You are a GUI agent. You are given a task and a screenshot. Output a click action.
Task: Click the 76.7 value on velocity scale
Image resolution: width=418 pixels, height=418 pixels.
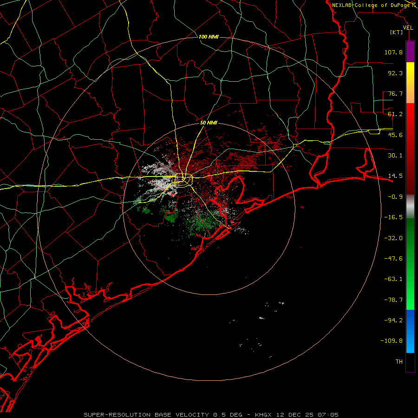pos(395,93)
